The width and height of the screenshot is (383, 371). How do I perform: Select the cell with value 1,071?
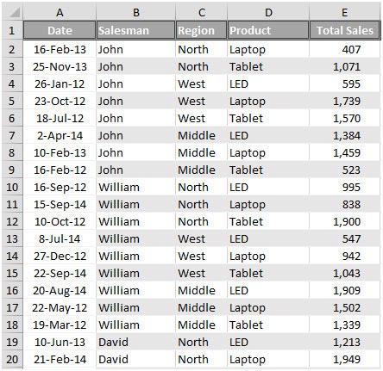point(345,66)
